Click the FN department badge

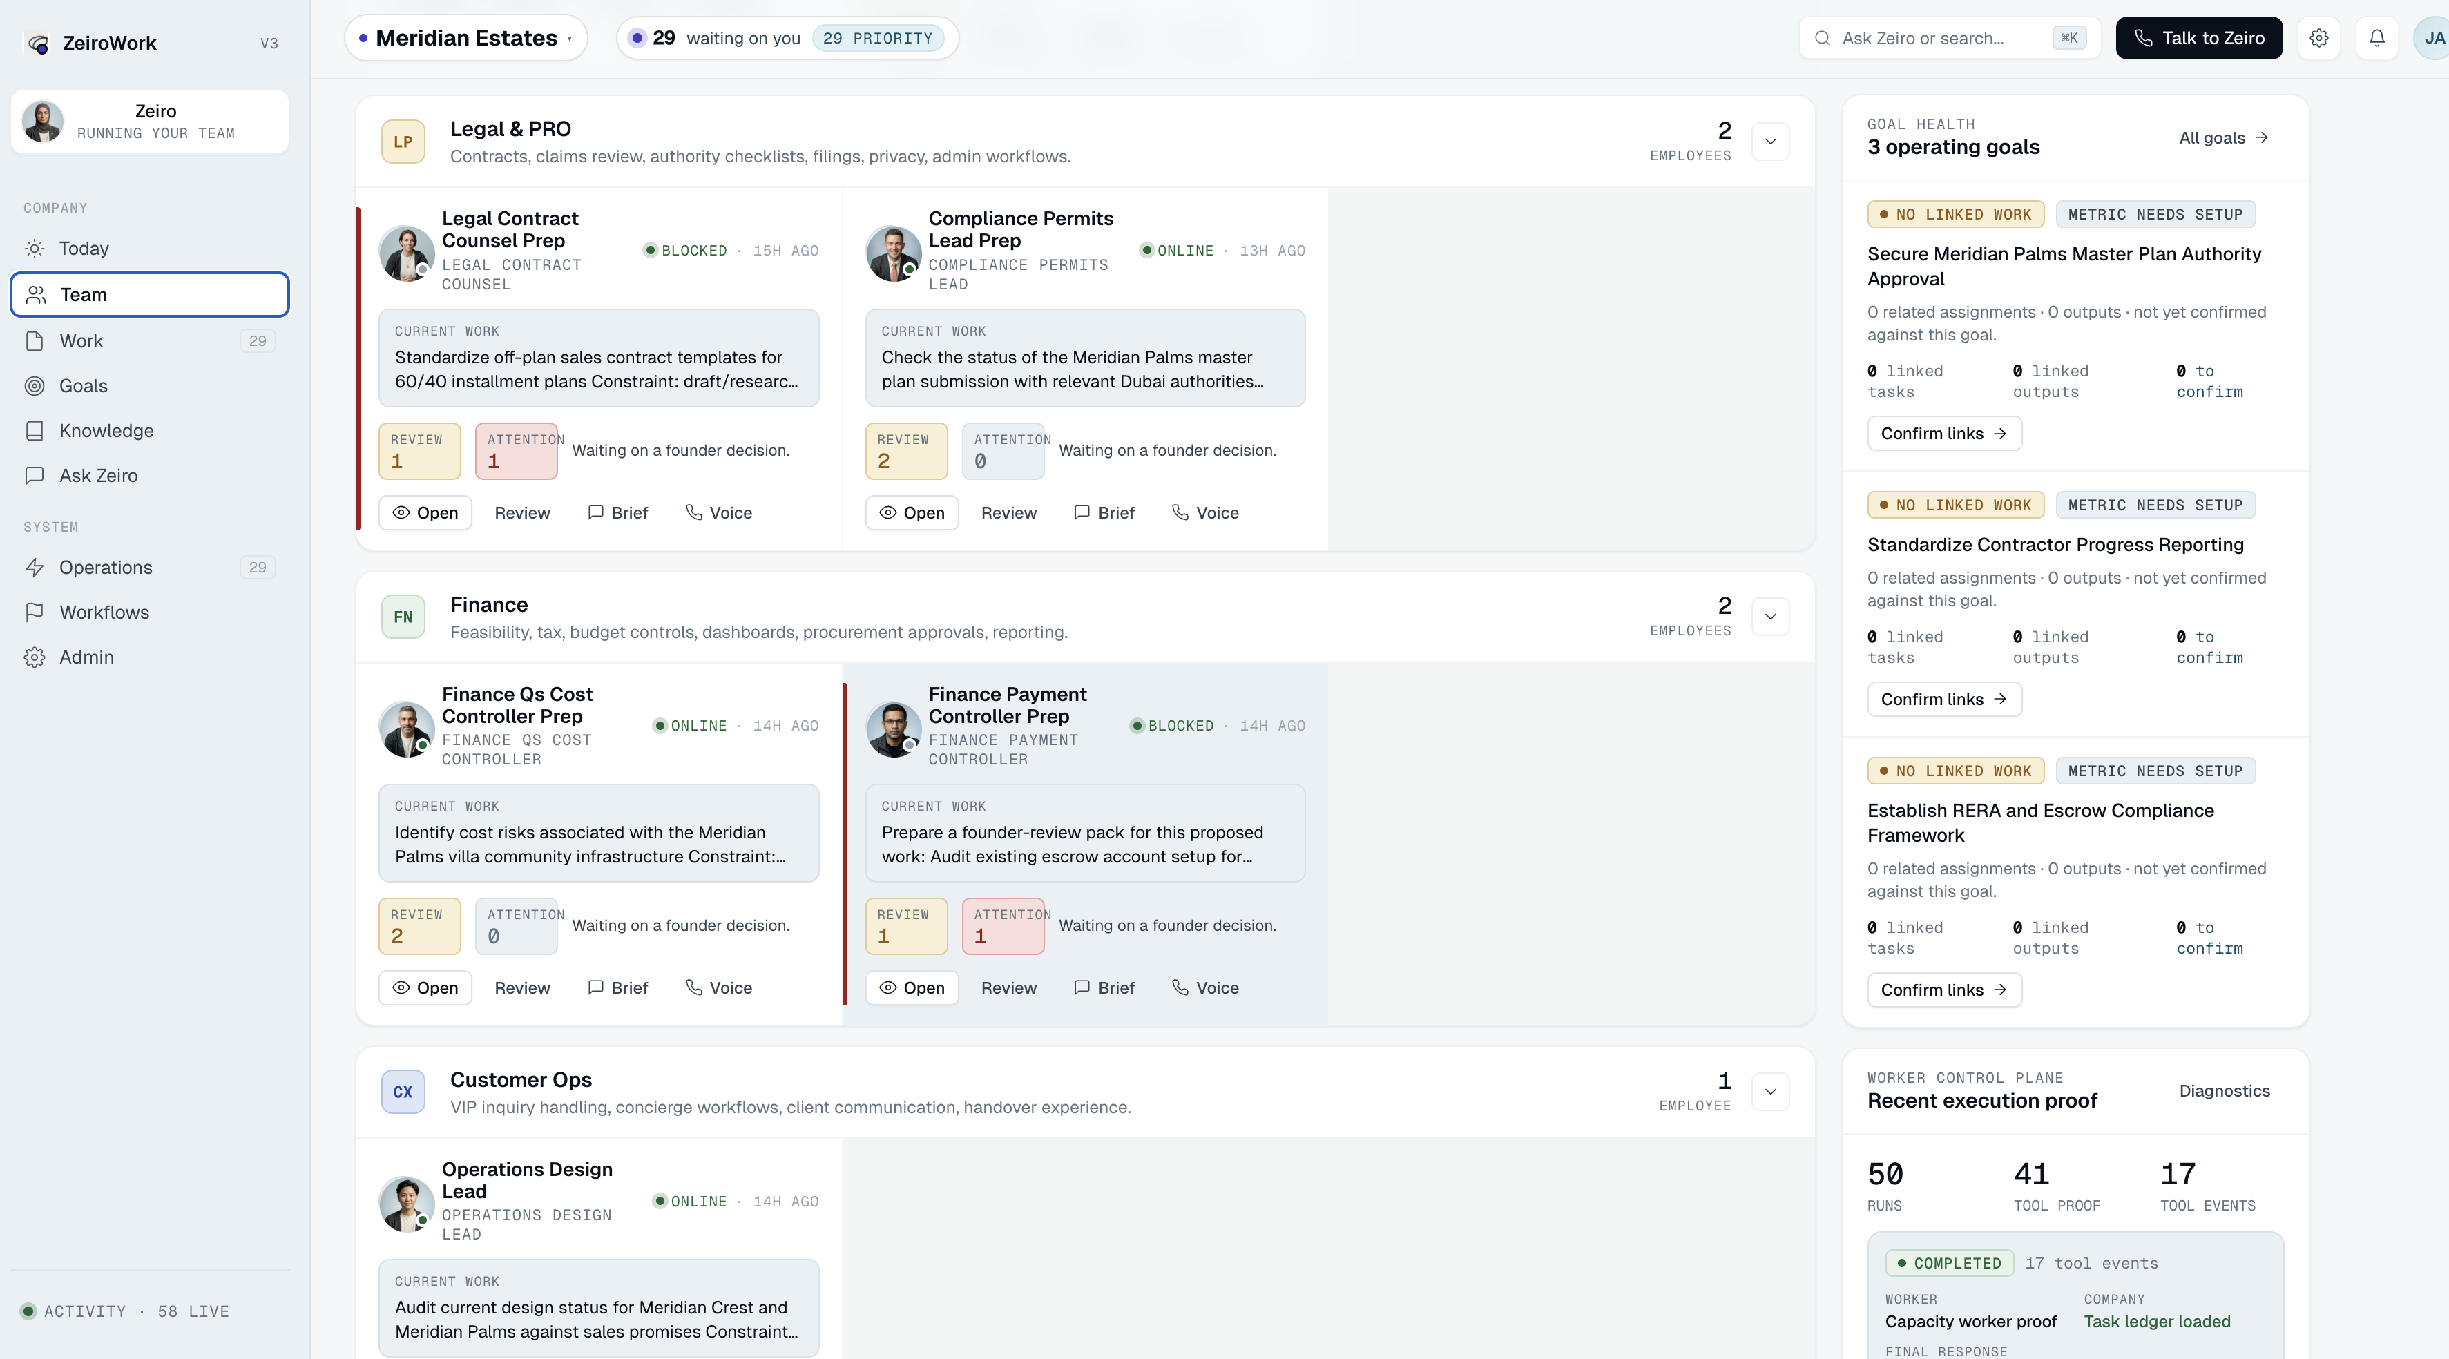click(x=403, y=617)
